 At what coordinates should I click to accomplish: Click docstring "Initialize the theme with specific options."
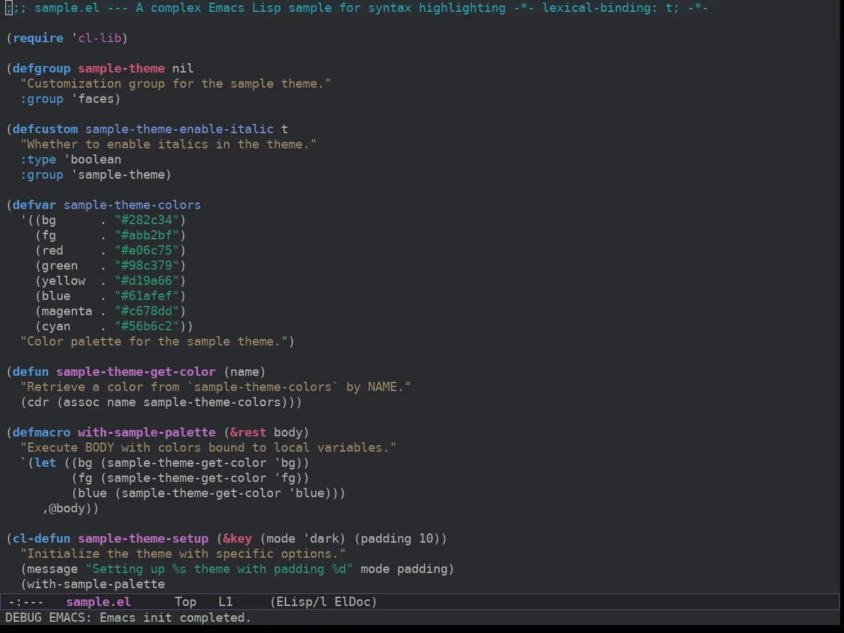point(183,554)
